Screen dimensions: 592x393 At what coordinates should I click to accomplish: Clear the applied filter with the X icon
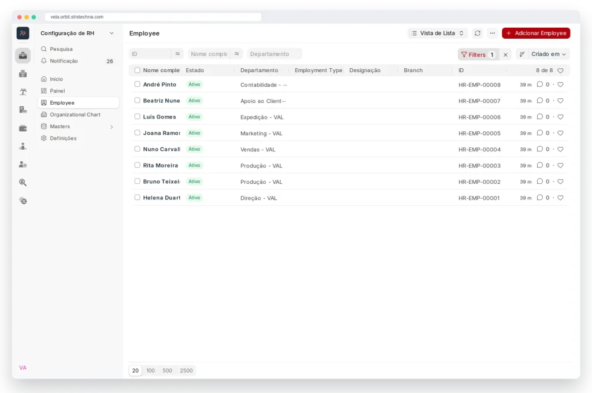[x=505, y=55]
